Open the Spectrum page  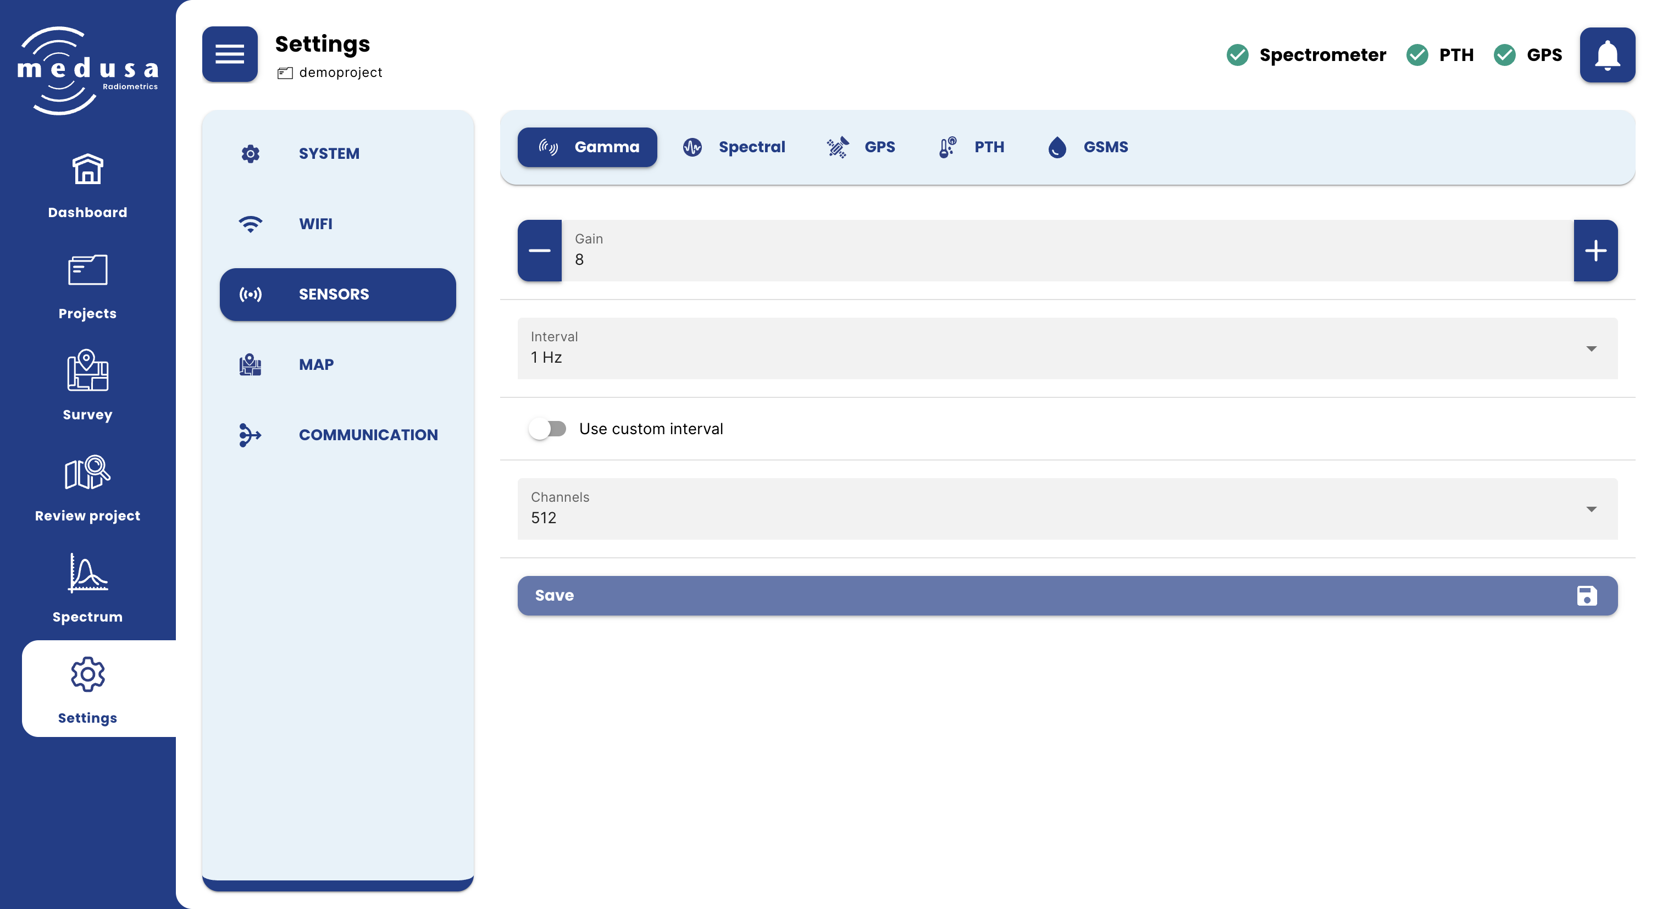tap(88, 589)
